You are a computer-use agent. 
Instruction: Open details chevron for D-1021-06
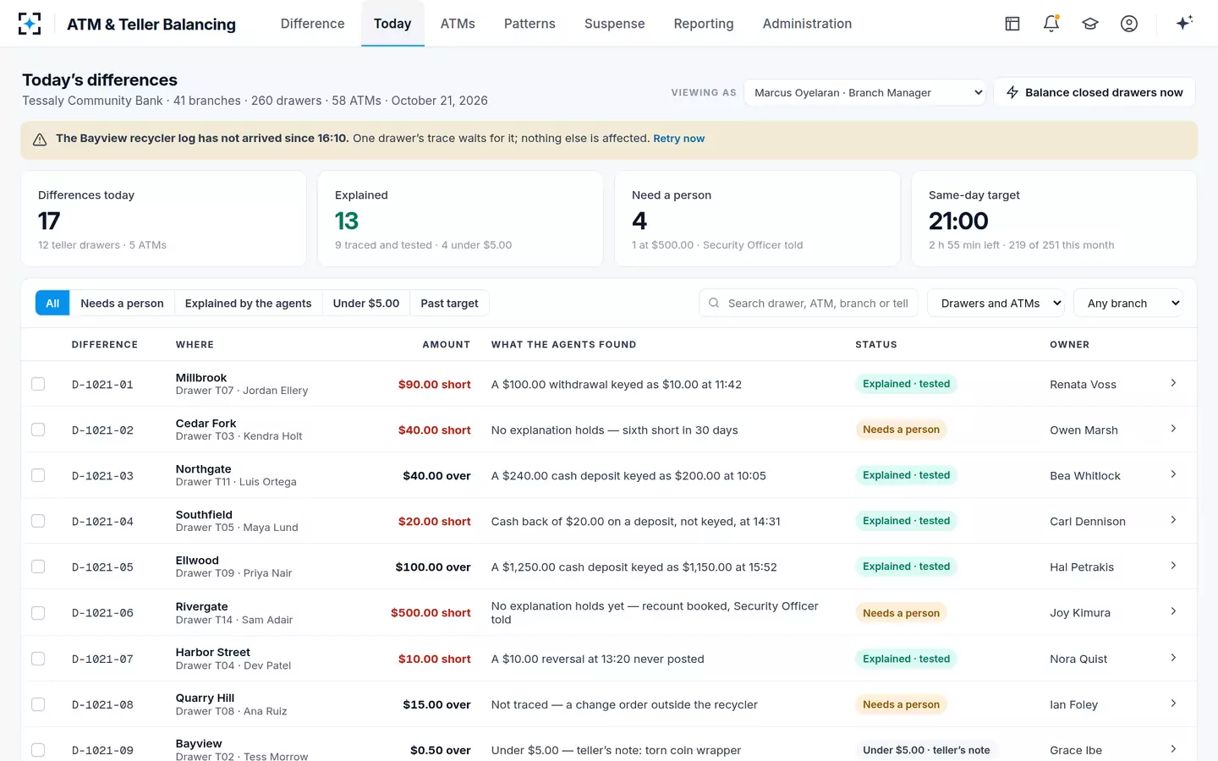tap(1173, 611)
